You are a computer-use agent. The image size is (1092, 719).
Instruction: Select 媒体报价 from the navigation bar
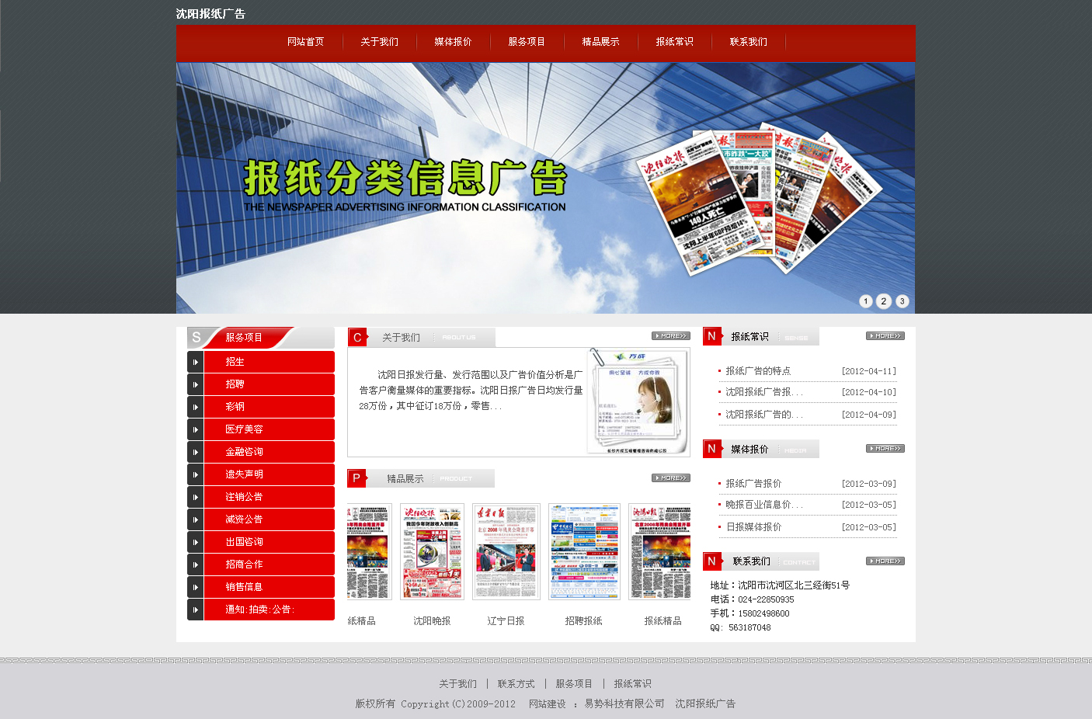pos(452,42)
